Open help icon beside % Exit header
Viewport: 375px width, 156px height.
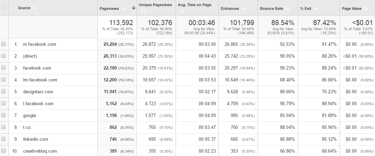[x=316, y=8]
